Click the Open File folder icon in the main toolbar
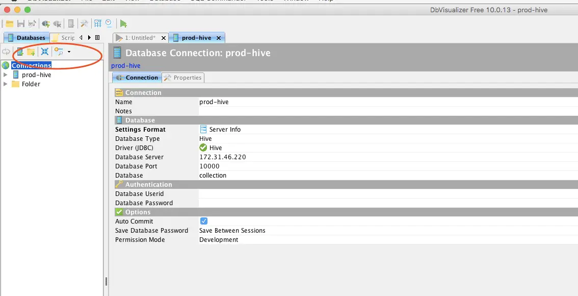578x296 pixels. pyautogui.click(x=10, y=24)
